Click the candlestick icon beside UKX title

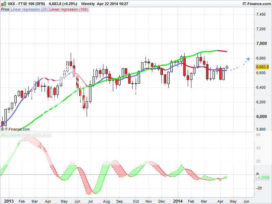(x=3, y=4)
